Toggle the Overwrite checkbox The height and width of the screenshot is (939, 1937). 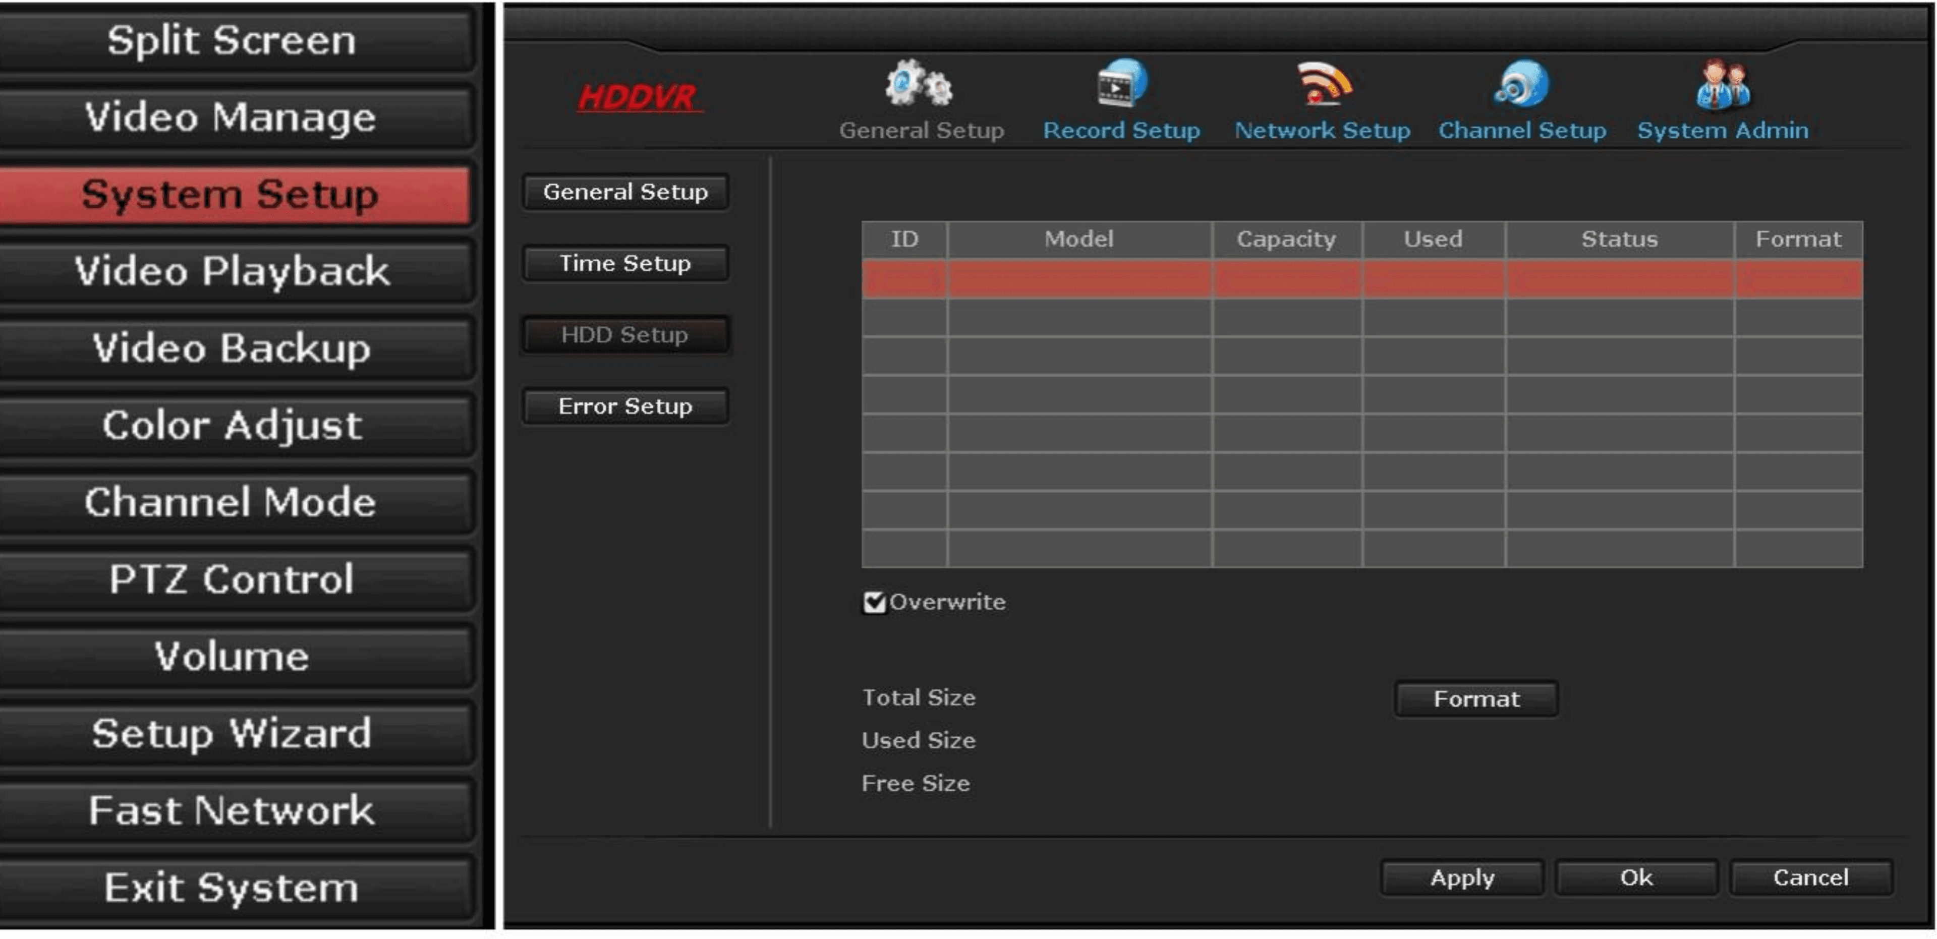coord(874,602)
